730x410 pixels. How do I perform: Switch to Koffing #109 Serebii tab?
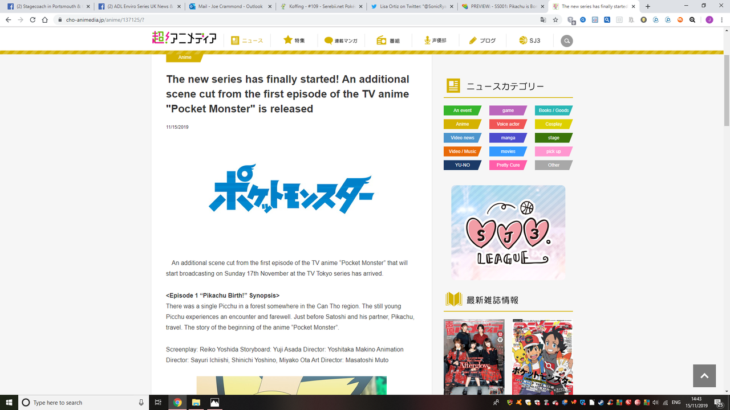(x=320, y=6)
